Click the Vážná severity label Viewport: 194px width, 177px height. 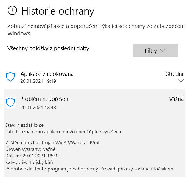(x=176, y=99)
